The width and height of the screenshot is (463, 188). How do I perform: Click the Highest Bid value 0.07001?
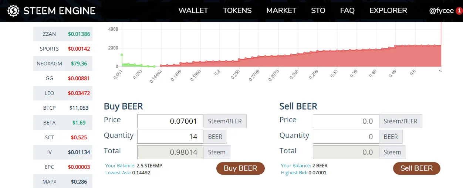(x=317, y=173)
